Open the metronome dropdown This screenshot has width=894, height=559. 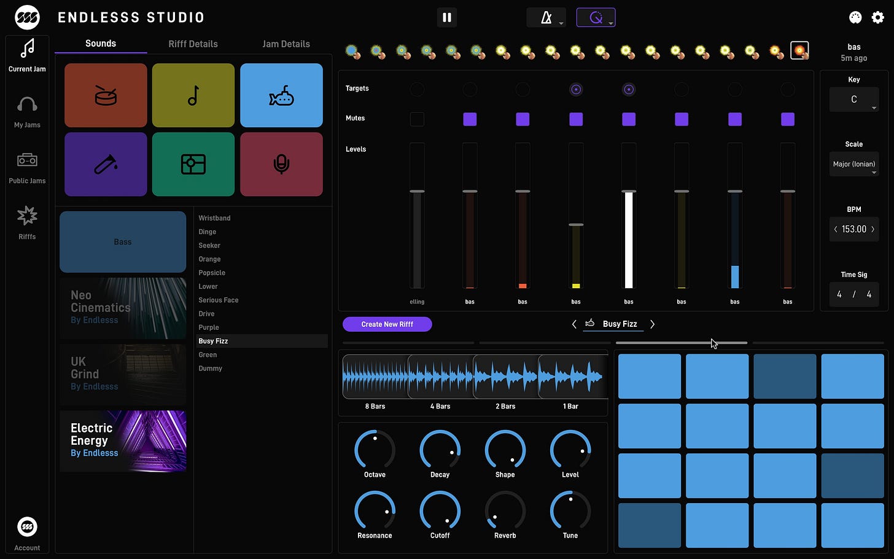click(x=546, y=17)
